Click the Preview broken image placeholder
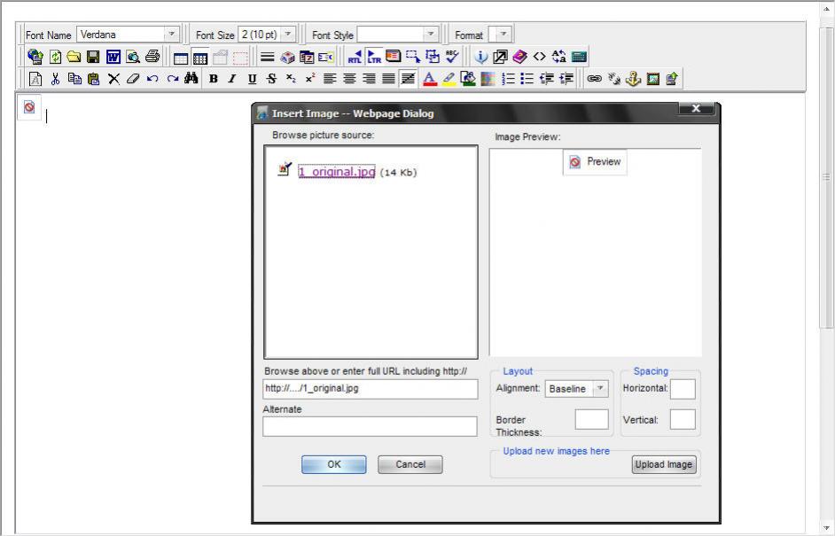This screenshot has width=835, height=536. point(595,162)
